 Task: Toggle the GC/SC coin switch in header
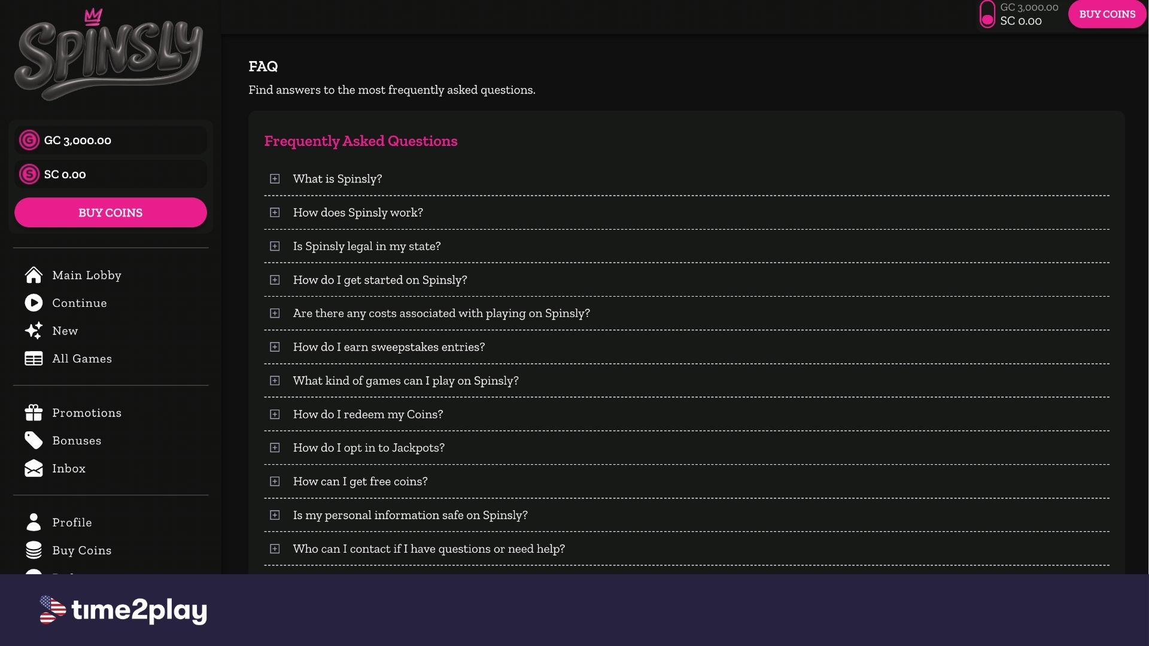click(987, 14)
